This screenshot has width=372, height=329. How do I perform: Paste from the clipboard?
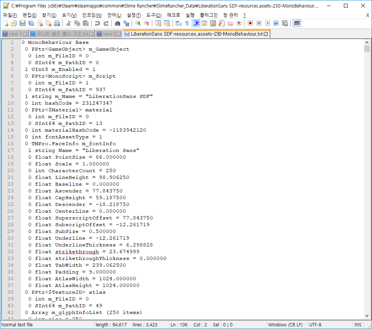[x=87, y=23]
